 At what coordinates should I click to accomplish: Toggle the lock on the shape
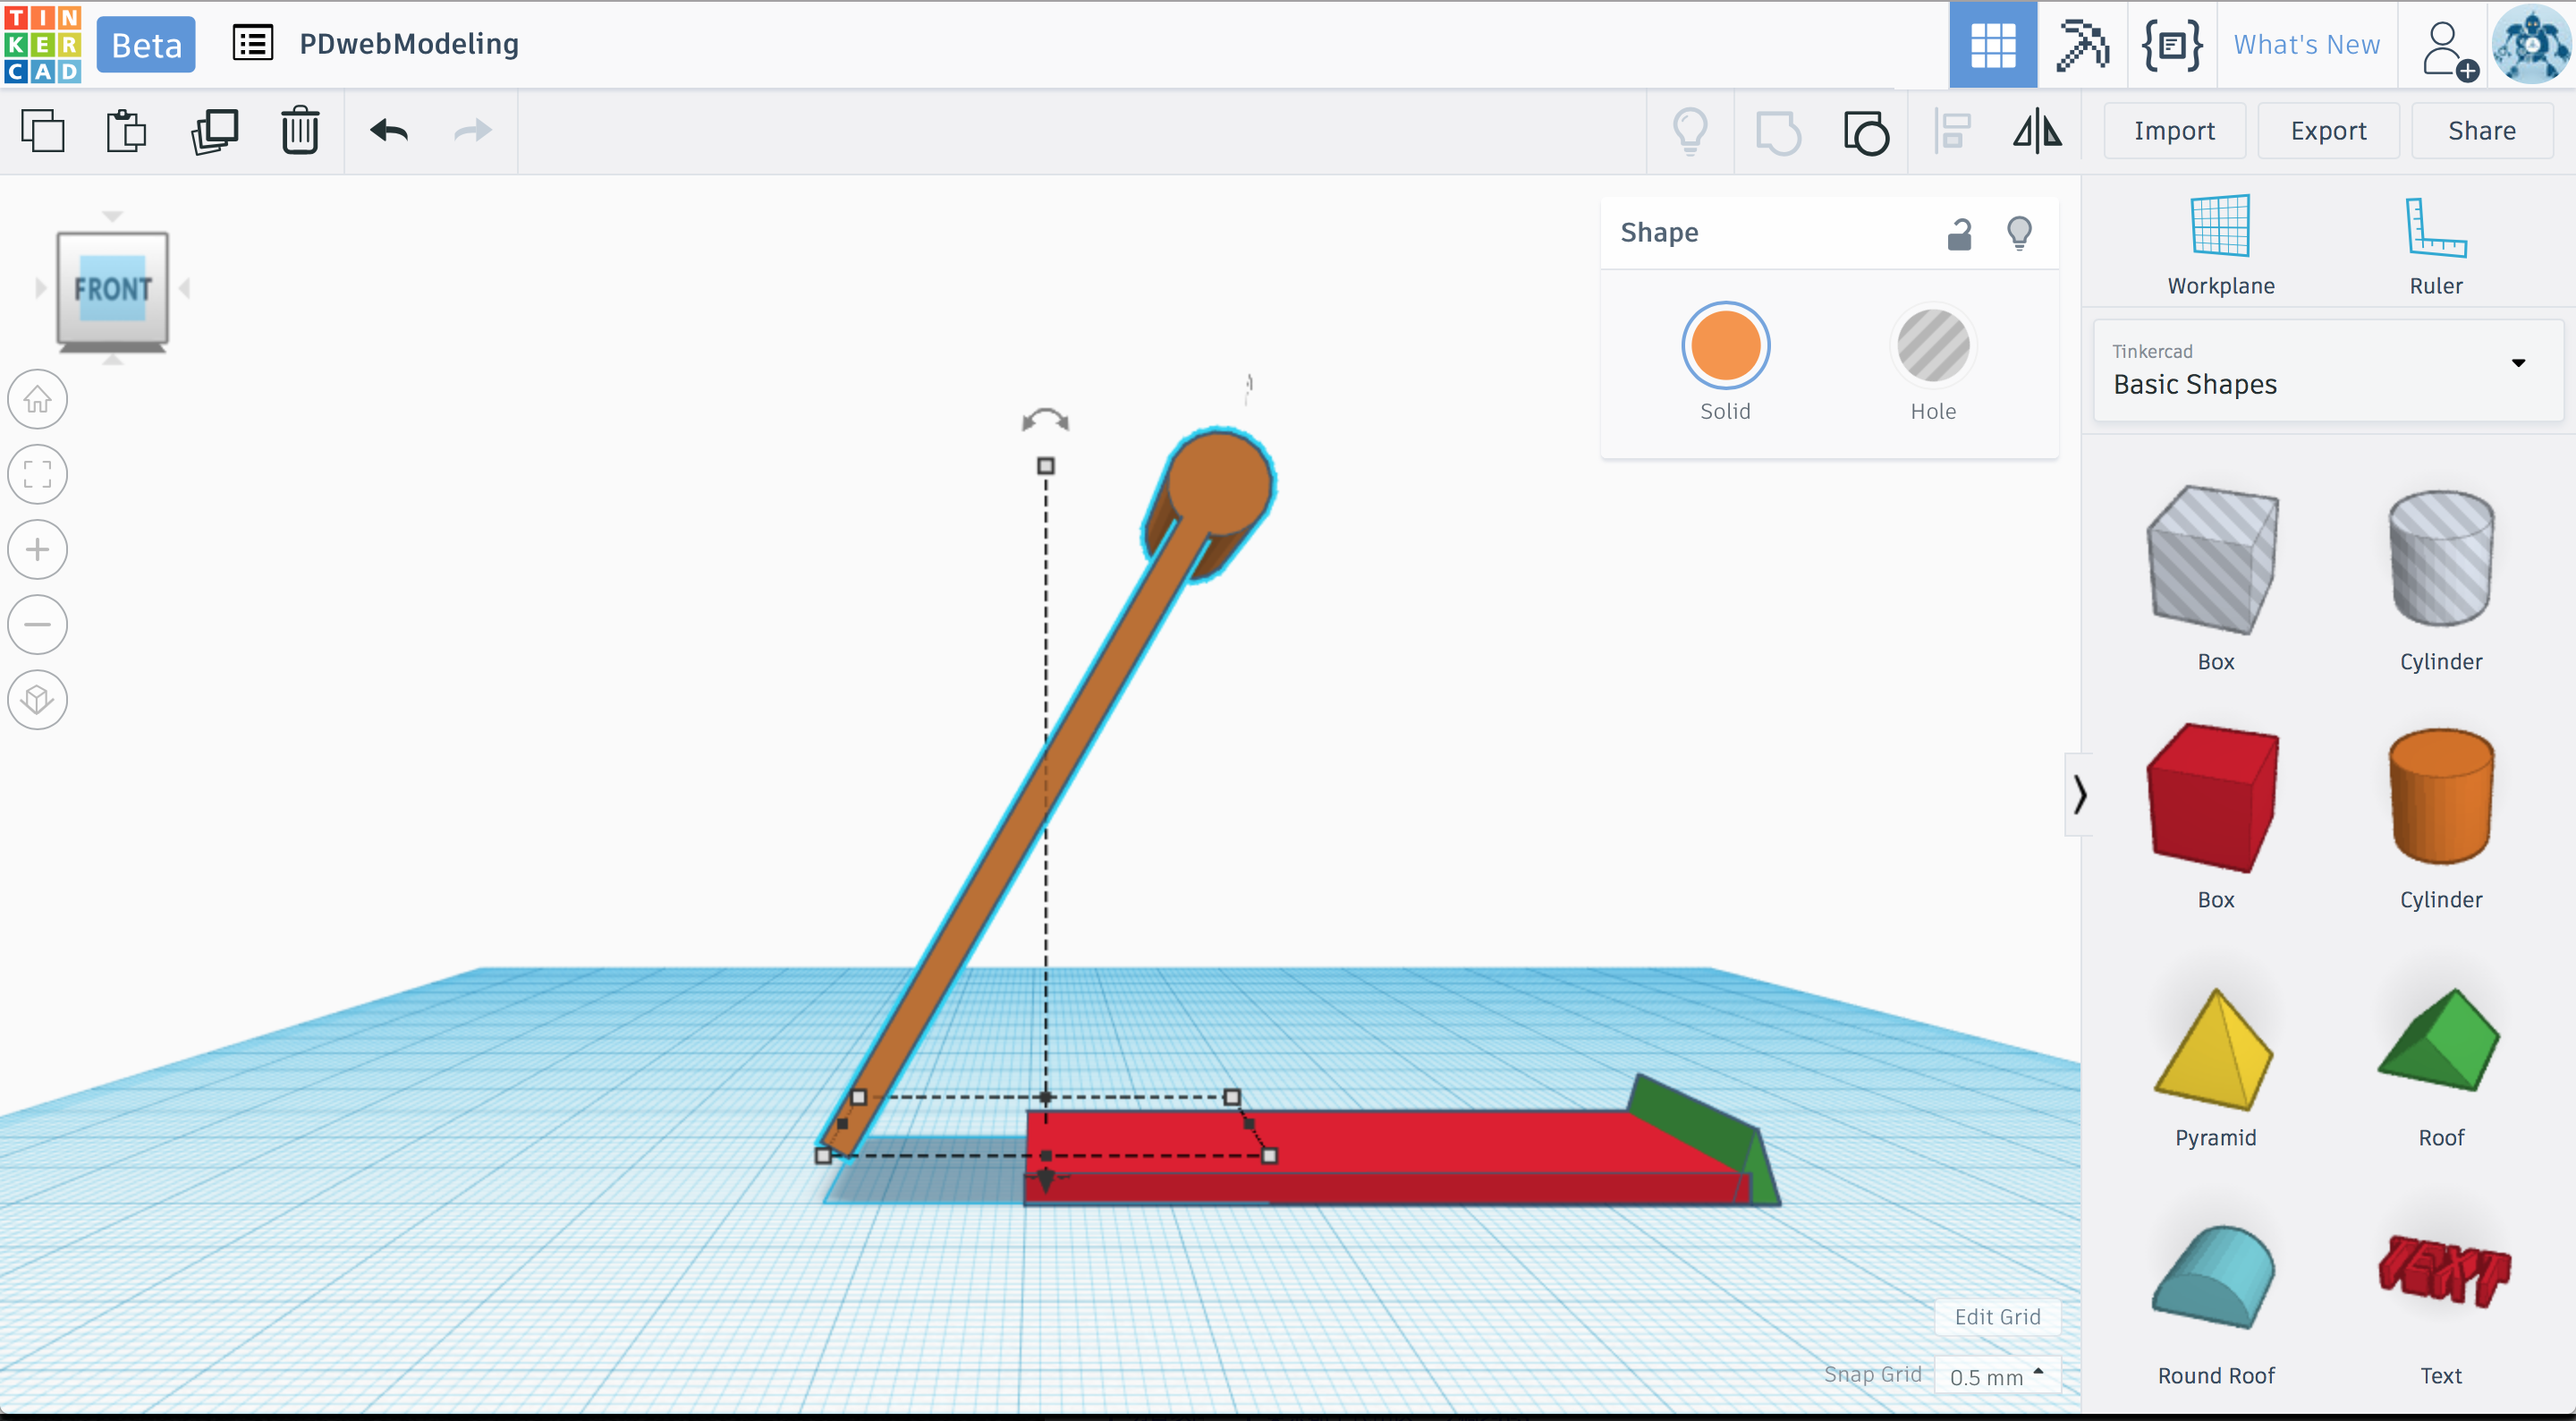point(1959,234)
